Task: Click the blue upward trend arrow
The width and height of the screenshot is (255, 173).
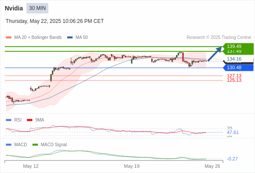Action: pyautogui.click(x=215, y=54)
